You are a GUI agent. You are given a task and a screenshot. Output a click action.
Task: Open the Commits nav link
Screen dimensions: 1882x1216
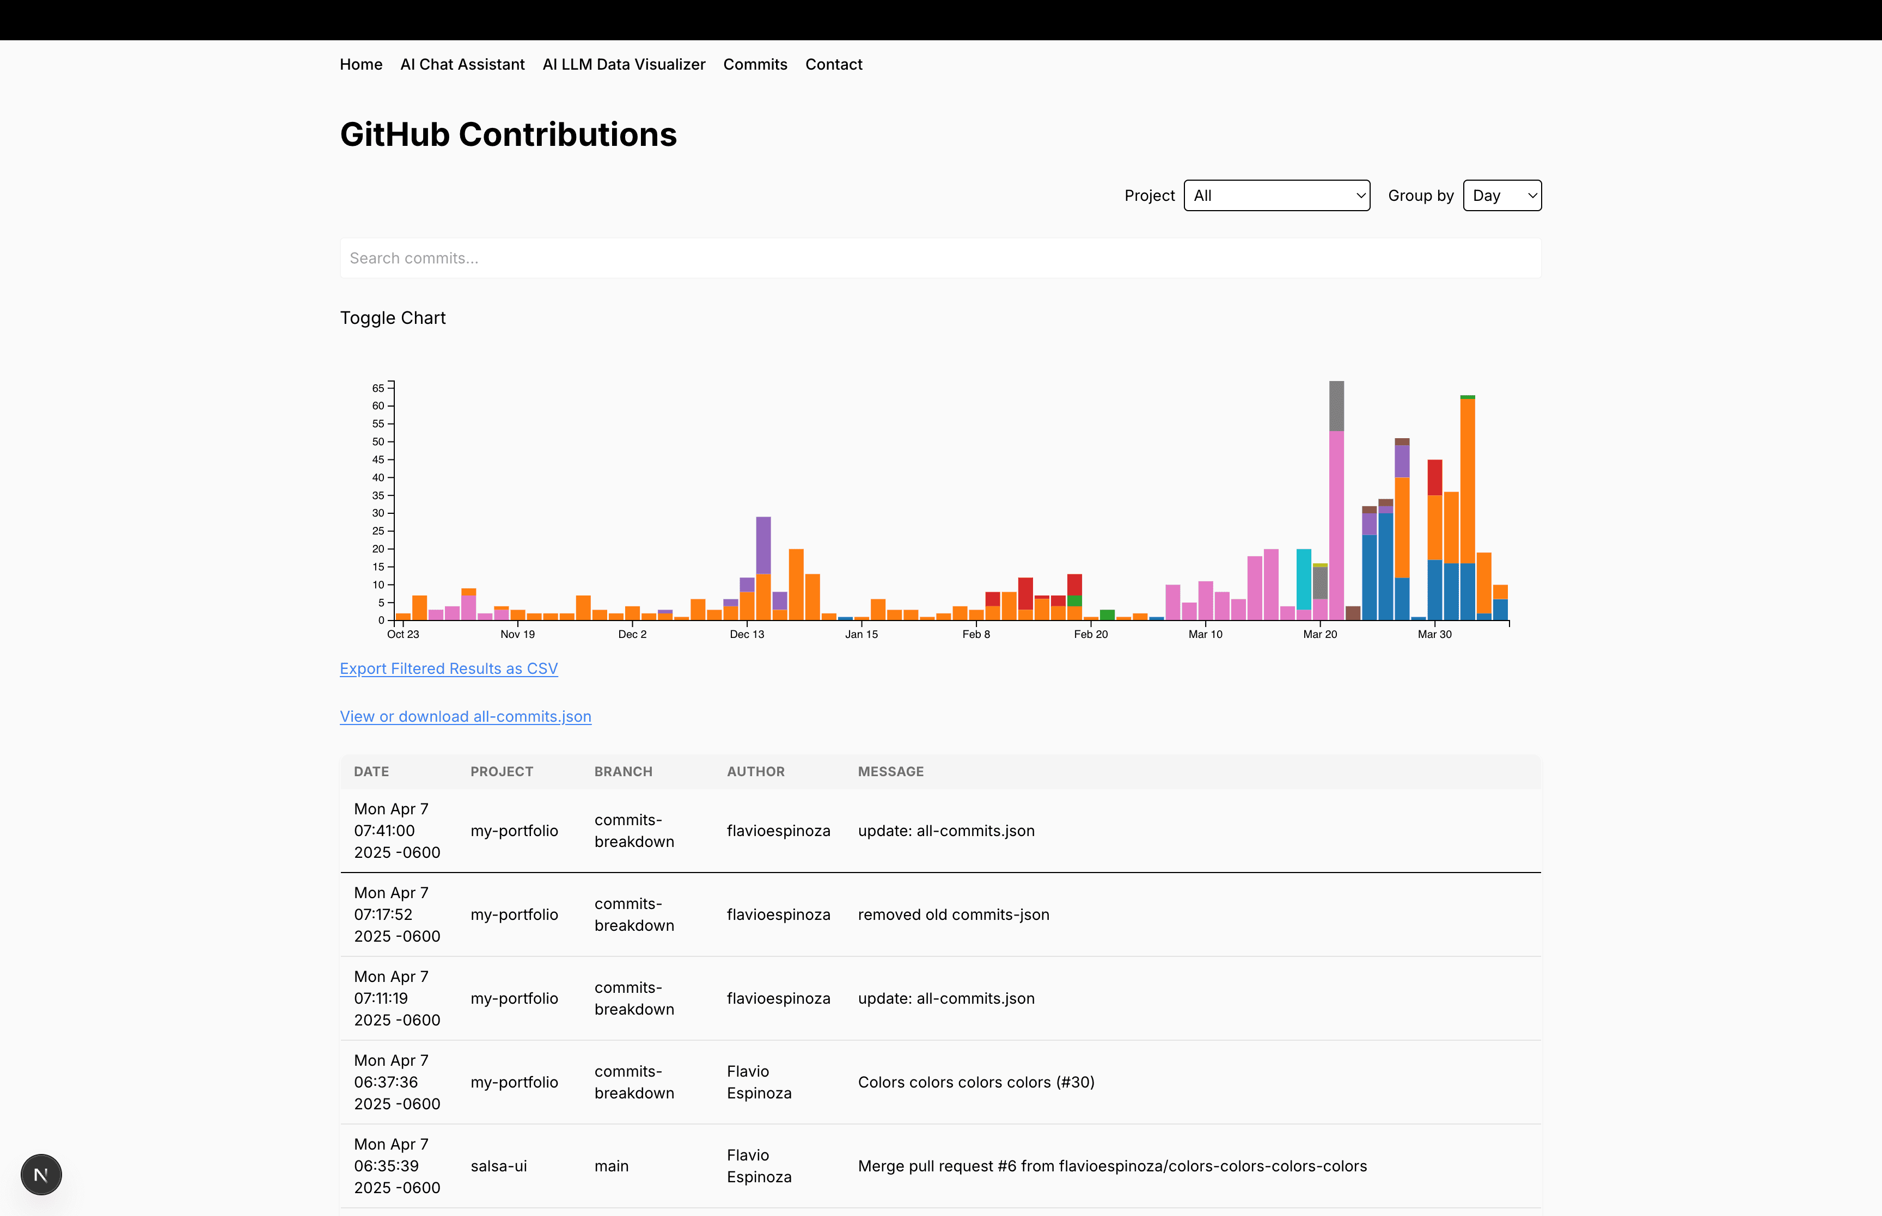click(x=755, y=65)
